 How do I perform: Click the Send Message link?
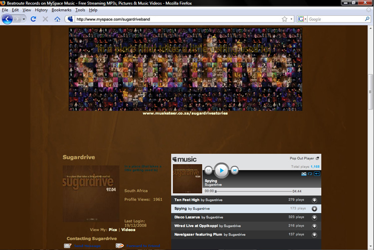pos(87,246)
